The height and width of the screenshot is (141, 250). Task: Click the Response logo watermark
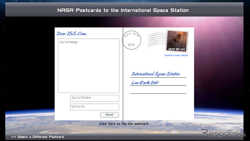click(x=223, y=132)
